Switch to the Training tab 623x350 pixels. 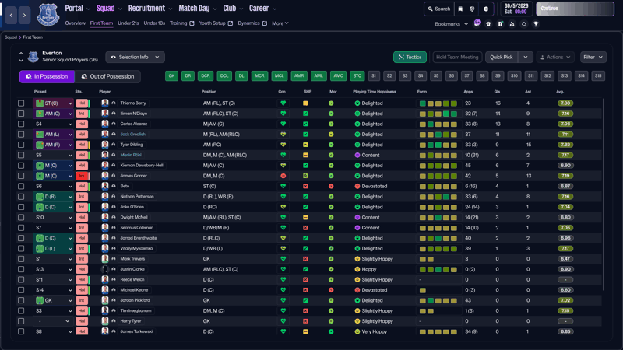pyautogui.click(x=182, y=23)
